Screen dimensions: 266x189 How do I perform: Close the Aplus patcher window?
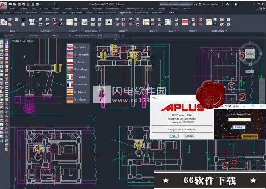261,106
